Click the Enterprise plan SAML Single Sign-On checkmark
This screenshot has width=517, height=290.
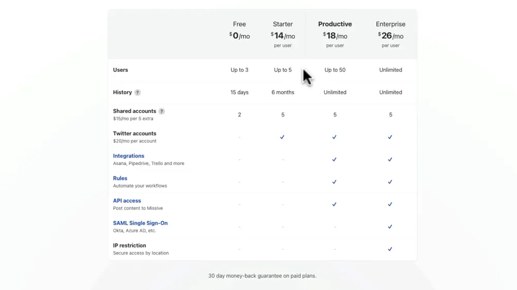tap(390, 227)
